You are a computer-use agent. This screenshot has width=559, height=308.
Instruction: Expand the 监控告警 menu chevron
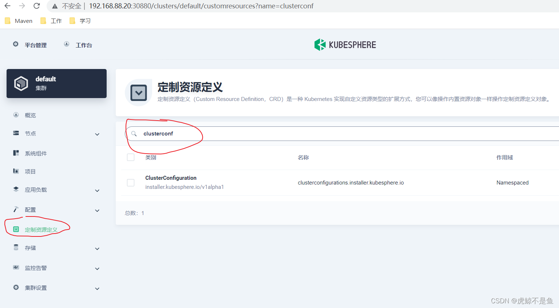[x=97, y=268]
